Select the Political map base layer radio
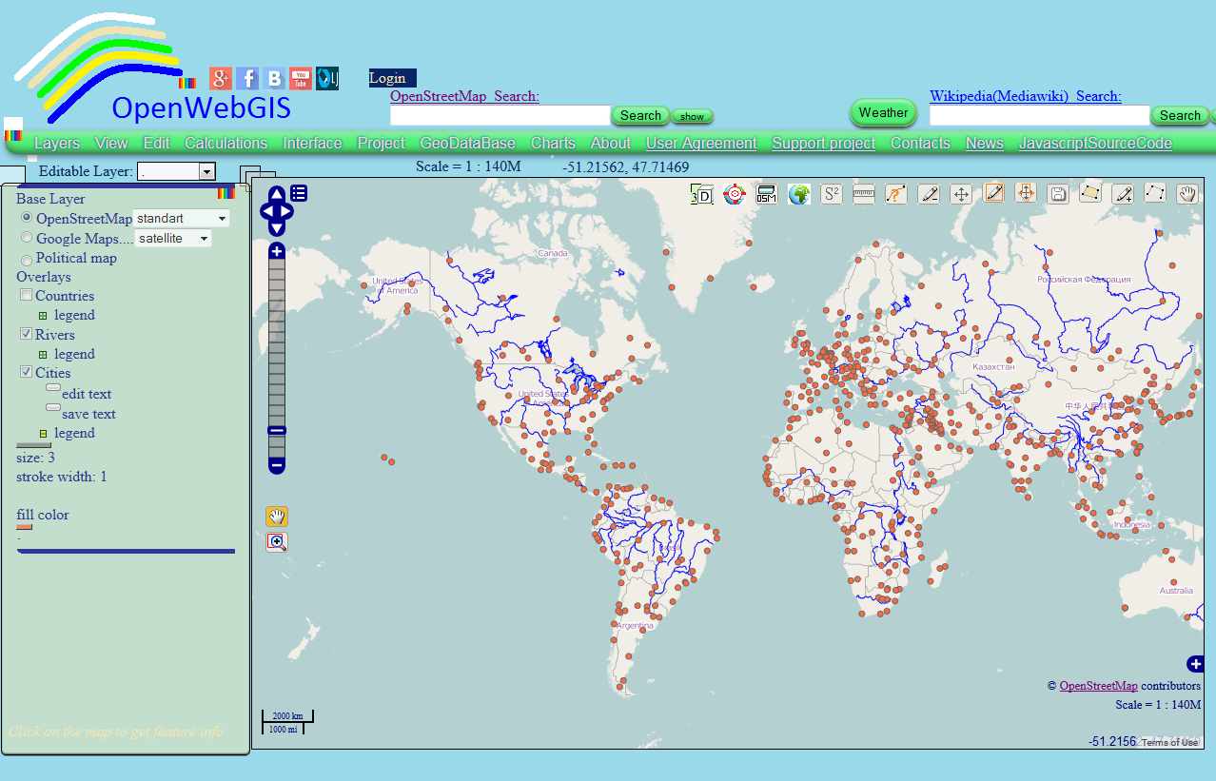The width and height of the screenshot is (1216, 781). (27, 259)
